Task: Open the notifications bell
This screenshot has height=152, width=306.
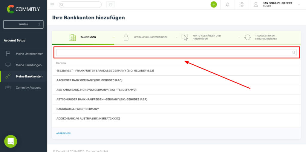Action: coord(228,5)
